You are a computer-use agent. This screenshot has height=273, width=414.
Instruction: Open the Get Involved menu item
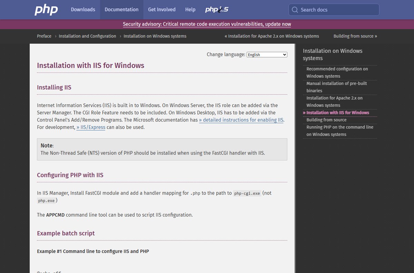click(162, 10)
